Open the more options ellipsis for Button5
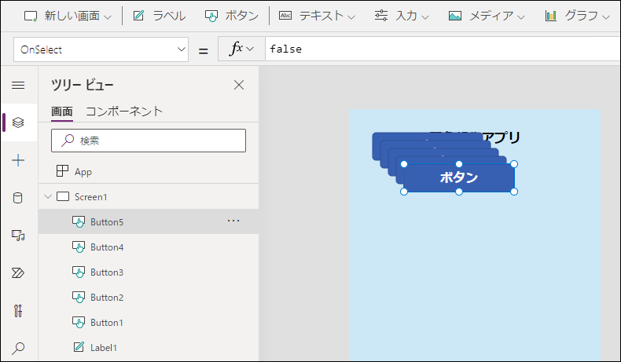Viewport: 621px width, 362px height. click(x=233, y=221)
